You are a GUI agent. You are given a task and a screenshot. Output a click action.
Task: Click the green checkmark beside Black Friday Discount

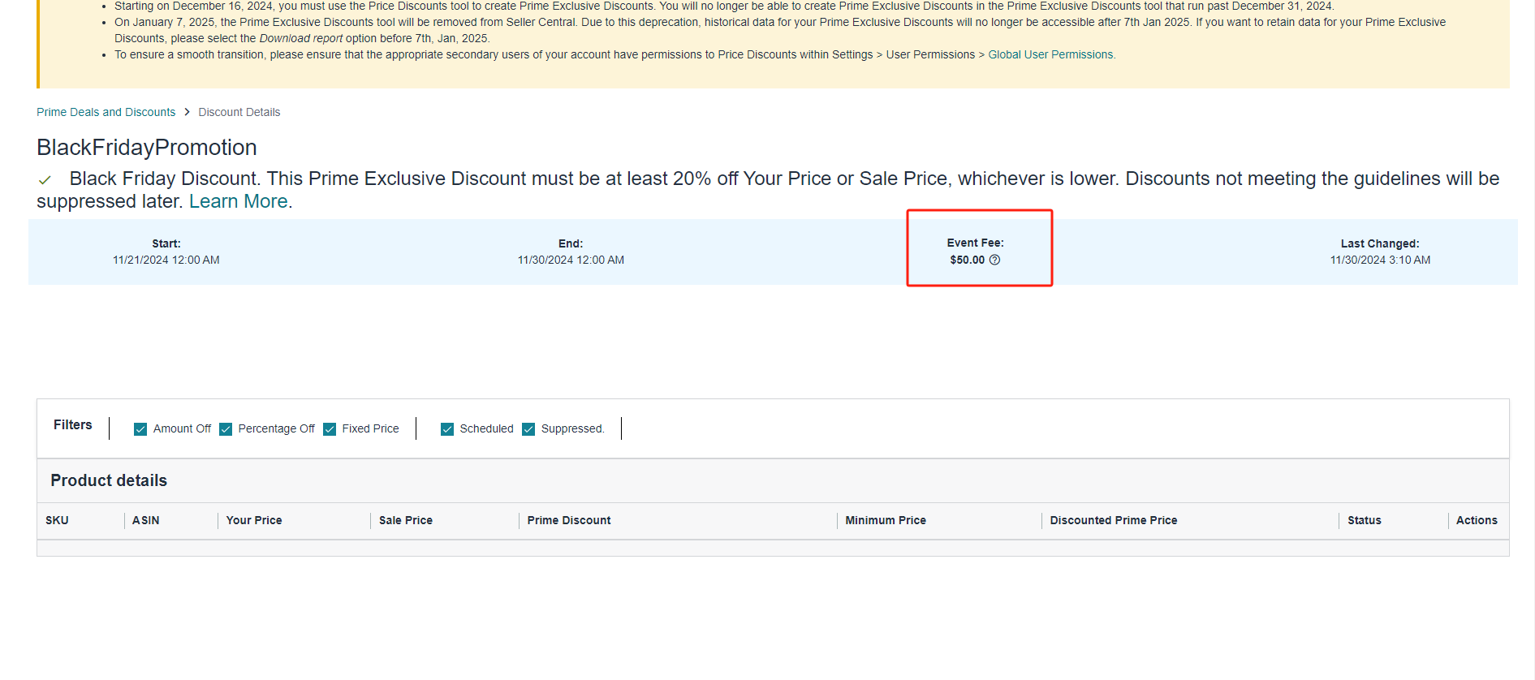[x=45, y=180]
